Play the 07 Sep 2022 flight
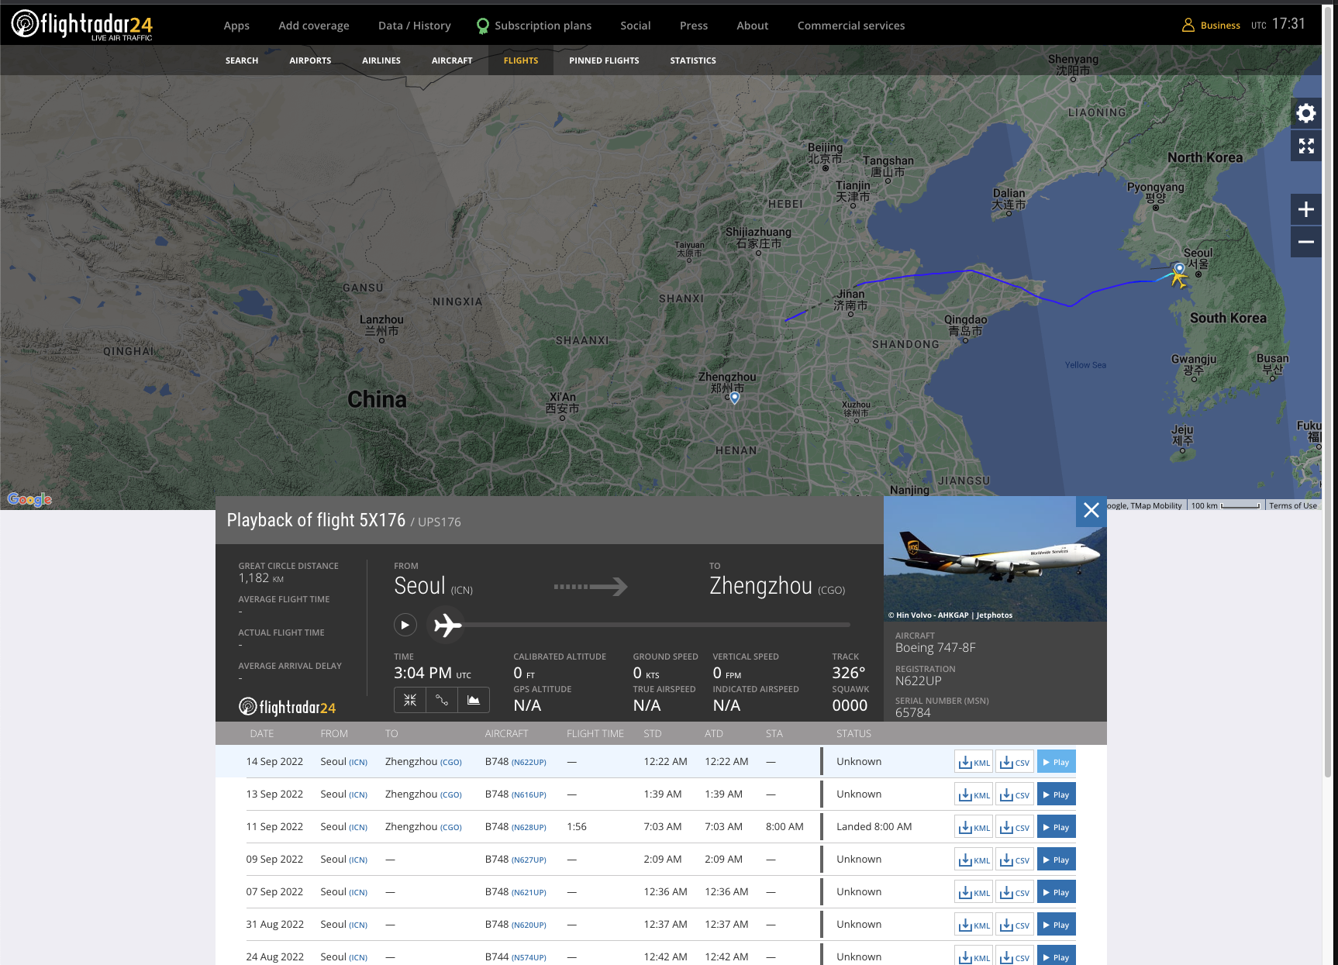The width and height of the screenshot is (1338, 965). pos(1056,892)
